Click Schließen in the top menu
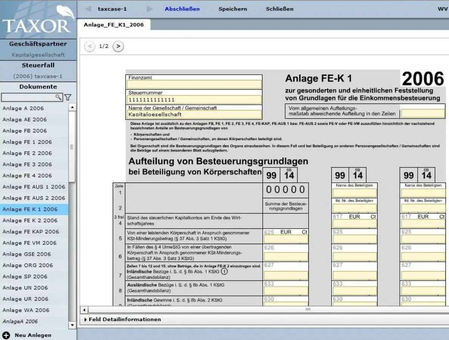Screen dimensions: 449x340 (x=279, y=9)
